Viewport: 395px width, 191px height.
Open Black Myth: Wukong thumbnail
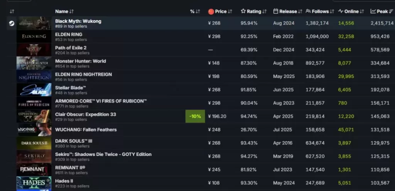click(34, 23)
